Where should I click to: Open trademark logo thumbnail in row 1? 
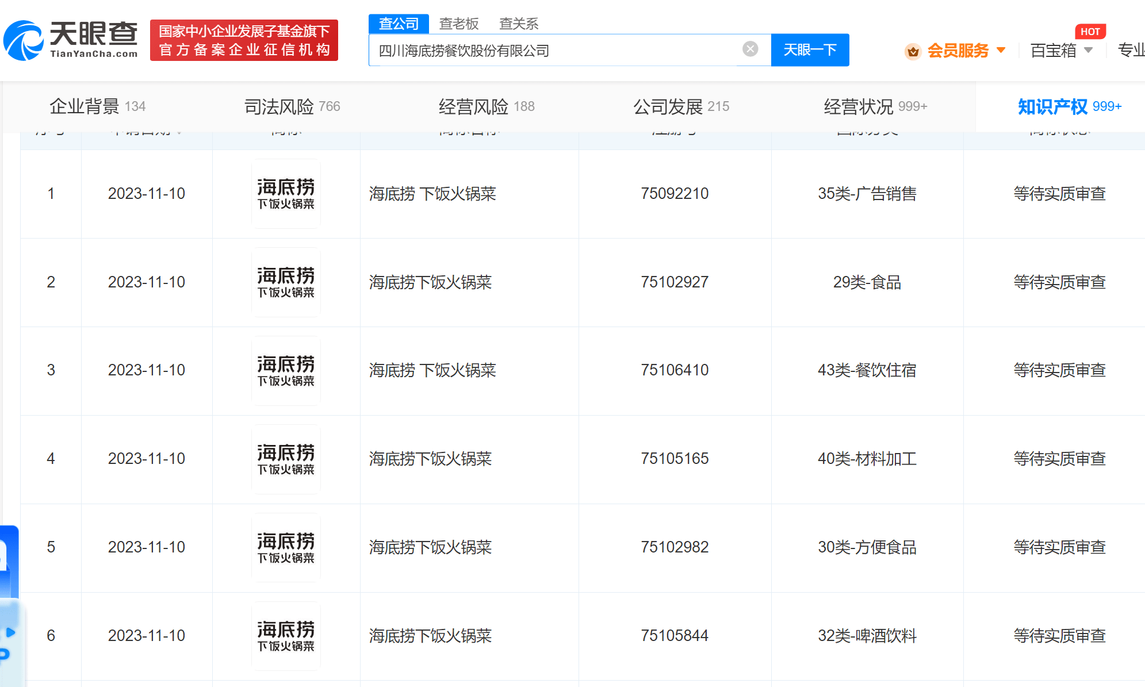coord(286,194)
